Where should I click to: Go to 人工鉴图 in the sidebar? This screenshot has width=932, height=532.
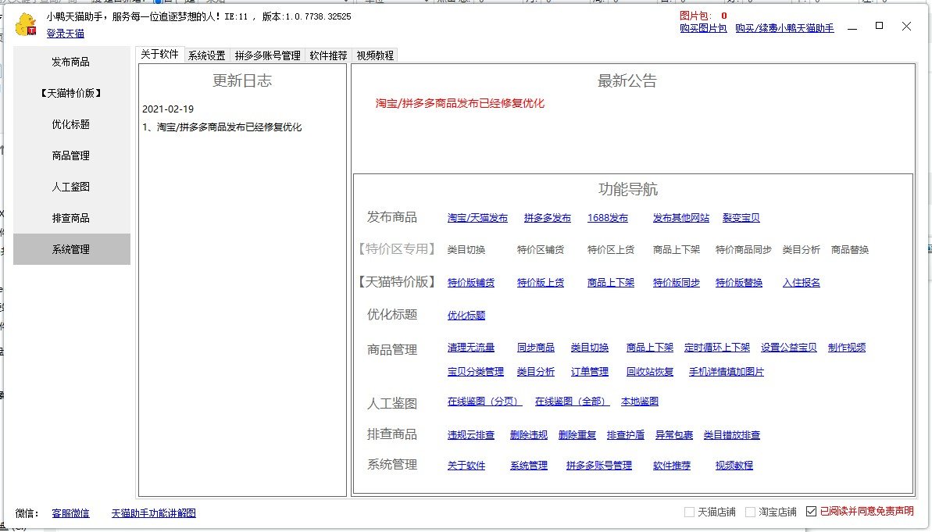pos(71,187)
